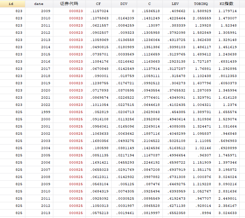
Task: Click the KZ指数 column header
Action: coord(226,4)
